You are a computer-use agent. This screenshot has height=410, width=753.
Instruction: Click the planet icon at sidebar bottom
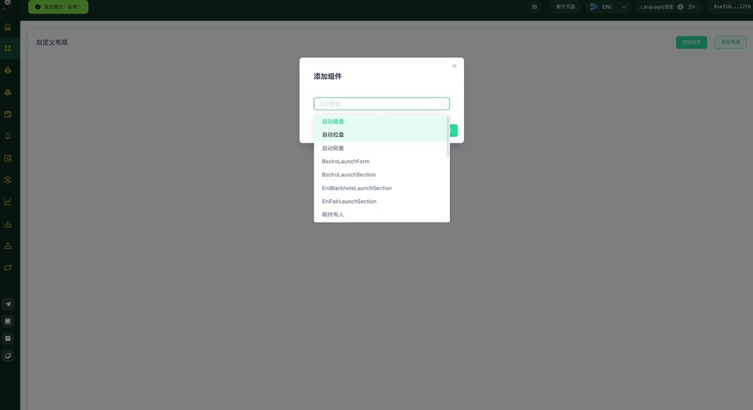pyautogui.click(x=8, y=356)
